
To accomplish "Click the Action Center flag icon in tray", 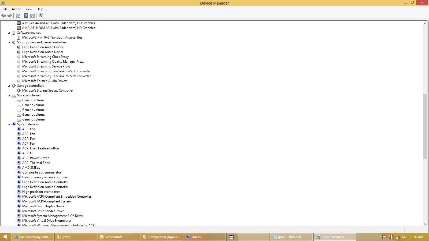I will [384, 237].
